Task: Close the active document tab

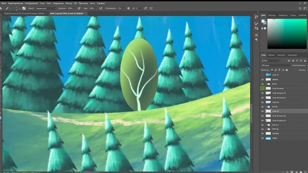Action: click(86, 13)
